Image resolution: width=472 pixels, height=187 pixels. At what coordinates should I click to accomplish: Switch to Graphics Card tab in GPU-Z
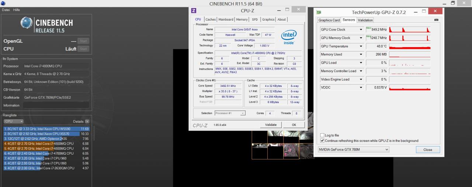(x=329, y=20)
